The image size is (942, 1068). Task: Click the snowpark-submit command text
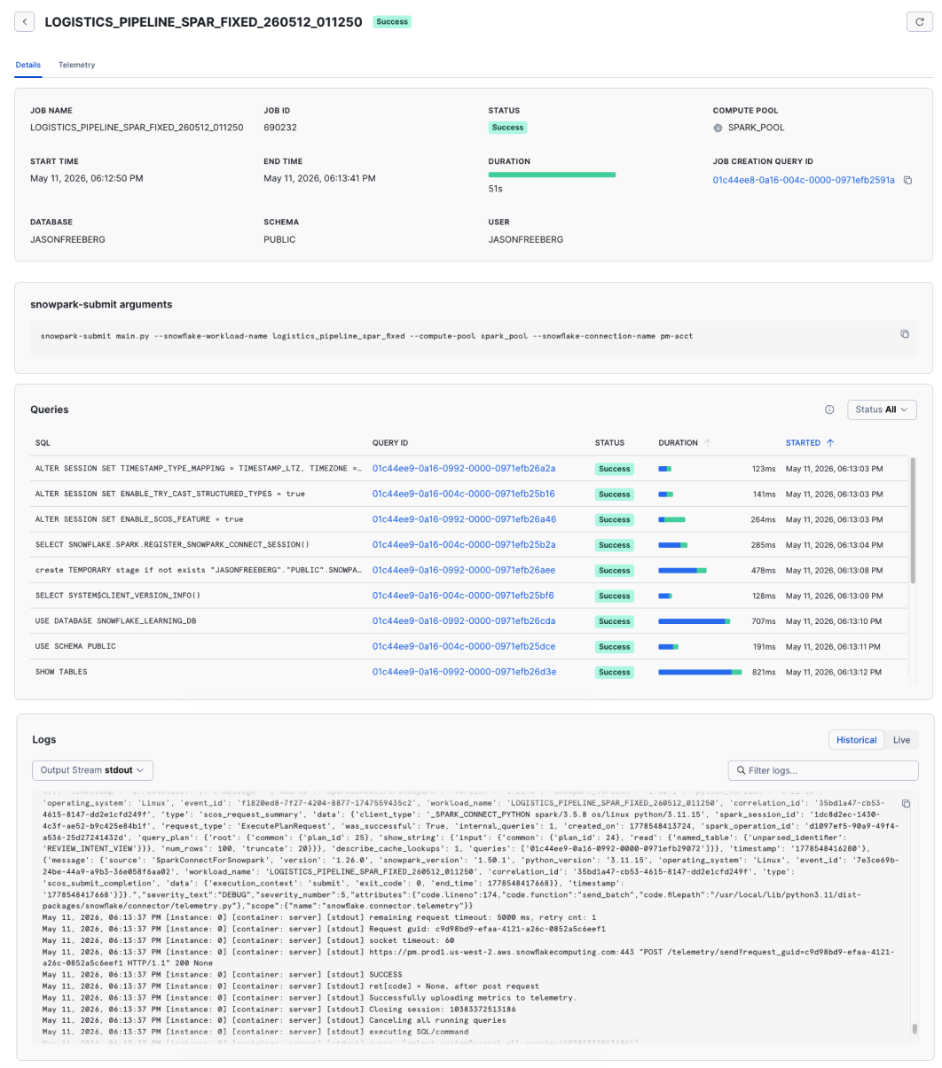367,336
